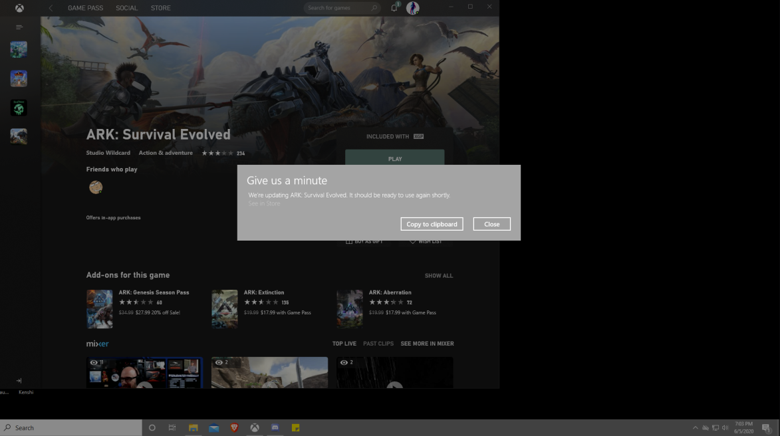Click SEE MORE IN MIXER link
Image resolution: width=780 pixels, height=436 pixels.
tap(428, 344)
